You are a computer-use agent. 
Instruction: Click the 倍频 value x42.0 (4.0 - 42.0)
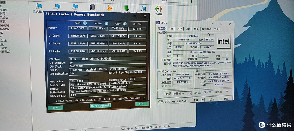click(x=183, y=78)
